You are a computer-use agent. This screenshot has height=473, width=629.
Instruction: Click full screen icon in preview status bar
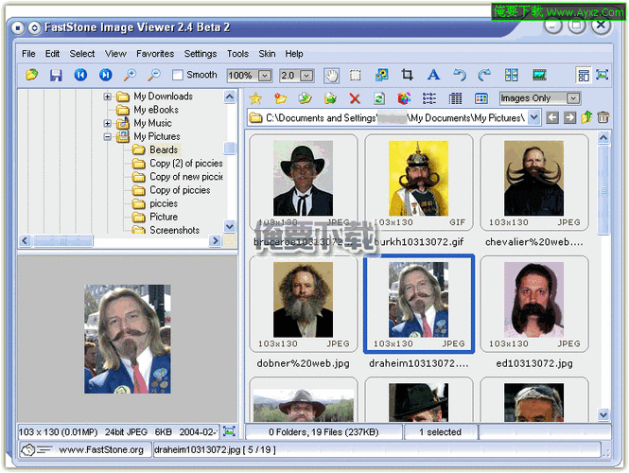pyautogui.click(x=229, y=431)
